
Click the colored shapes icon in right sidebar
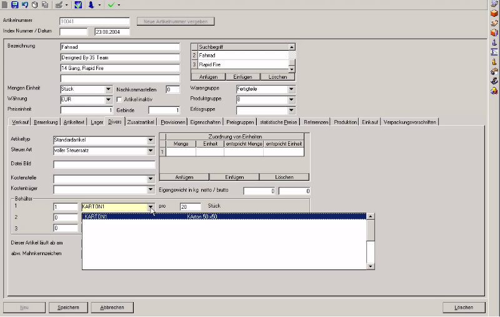tap(494, 91)
